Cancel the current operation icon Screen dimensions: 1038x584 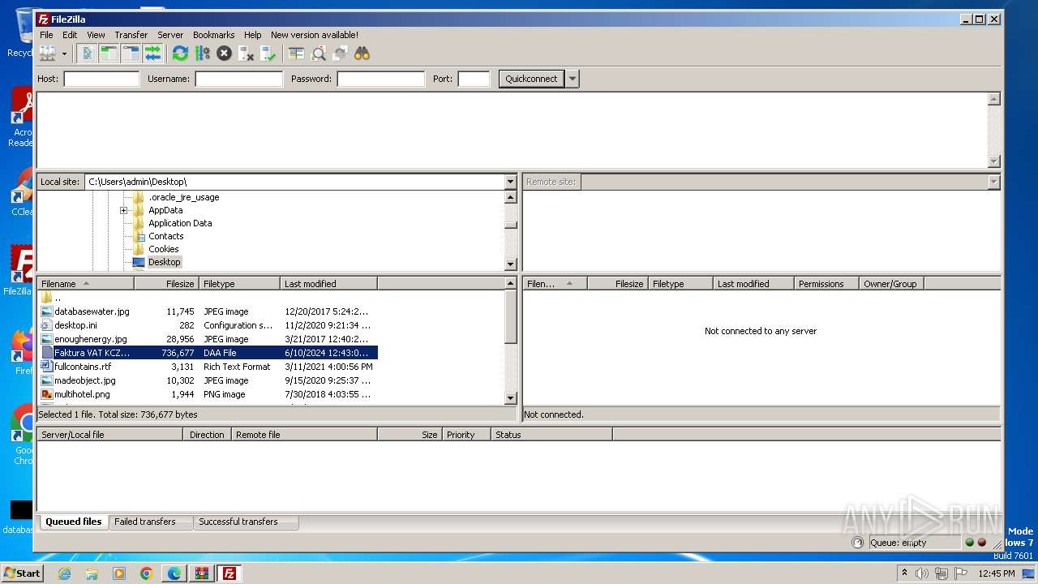(x=224, y=54)
